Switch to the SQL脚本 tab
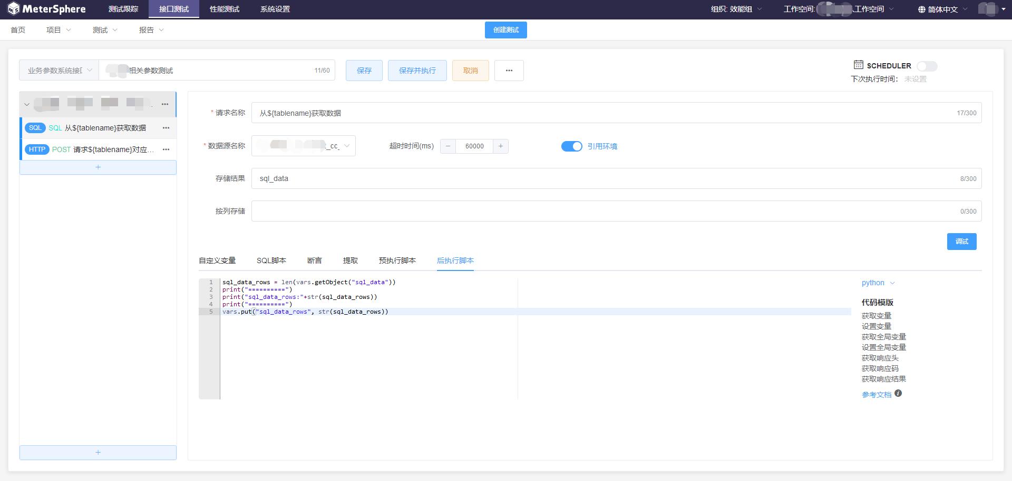Viewport: 1012px width, 481px height. [271, 260]
